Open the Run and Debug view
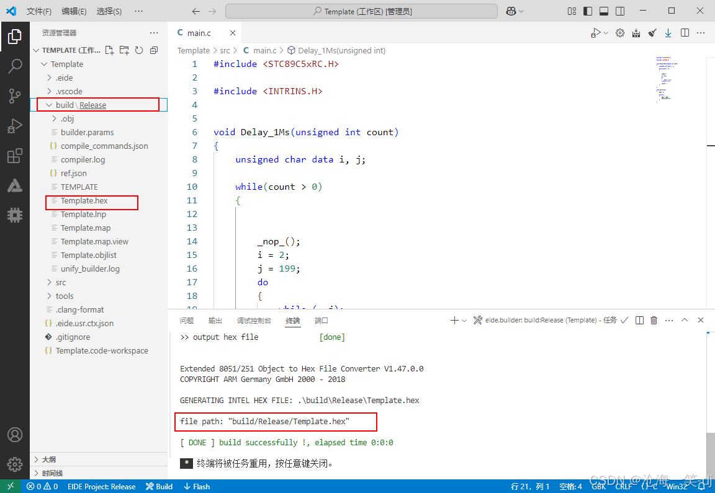The image size is (715, 493). pos(15,126)
